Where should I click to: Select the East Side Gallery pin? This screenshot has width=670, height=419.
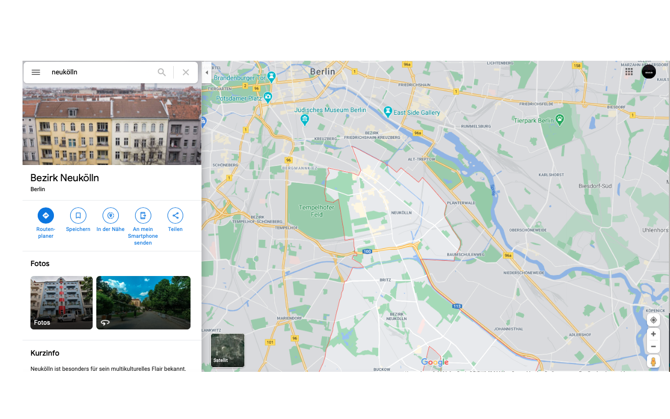point(388,111)
